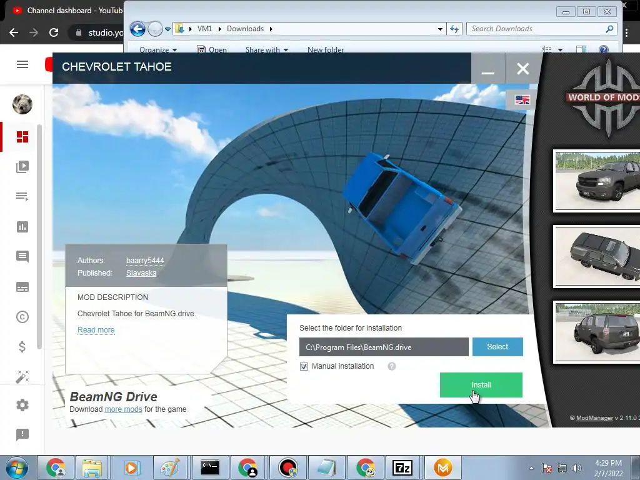Open Analytics in YouTube Studio sidebar
640x480 pixels.
click(x=22, y=226)
